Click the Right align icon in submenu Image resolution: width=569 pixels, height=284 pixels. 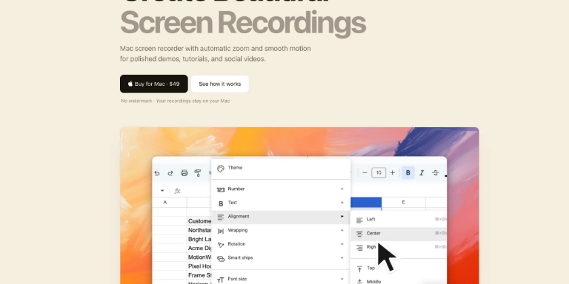click(x=359, y=247)
